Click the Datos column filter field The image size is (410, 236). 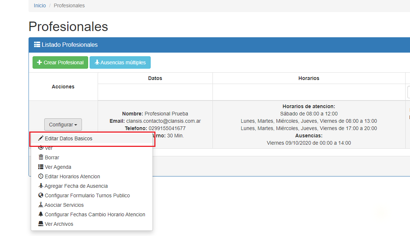155,92
